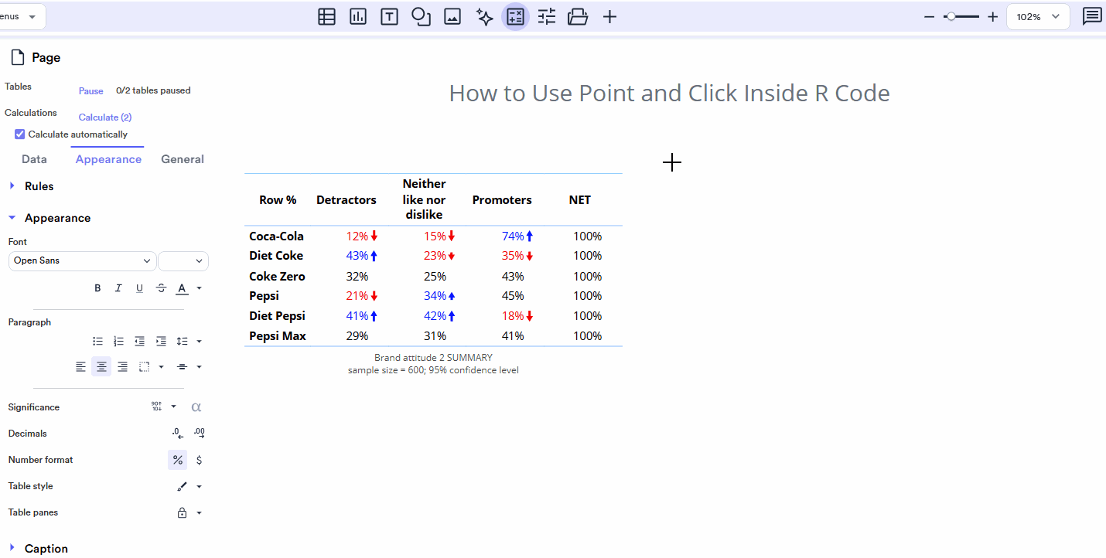1106x558 pixels.
Task: Click the Promoters column header
Action: point(502,200)
